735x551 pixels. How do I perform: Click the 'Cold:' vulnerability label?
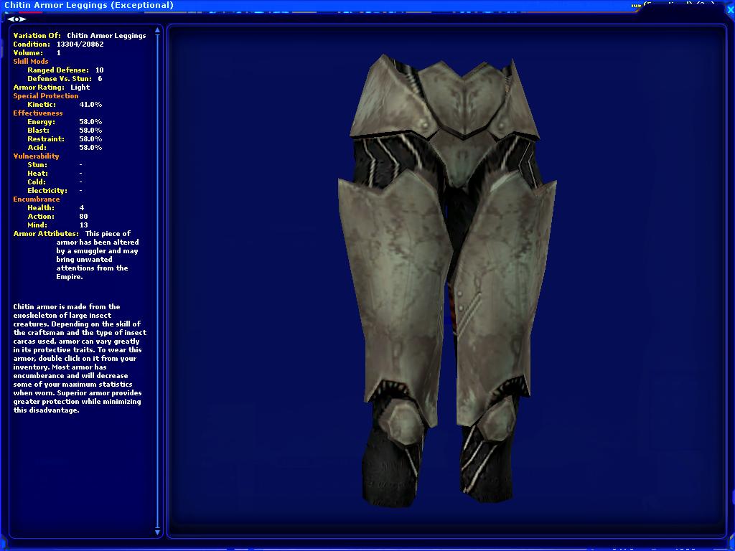point(37,182)
